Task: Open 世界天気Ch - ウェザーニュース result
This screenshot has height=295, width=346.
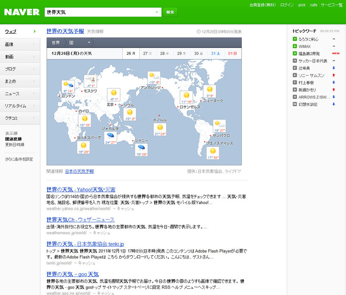Action: [80, 219]
